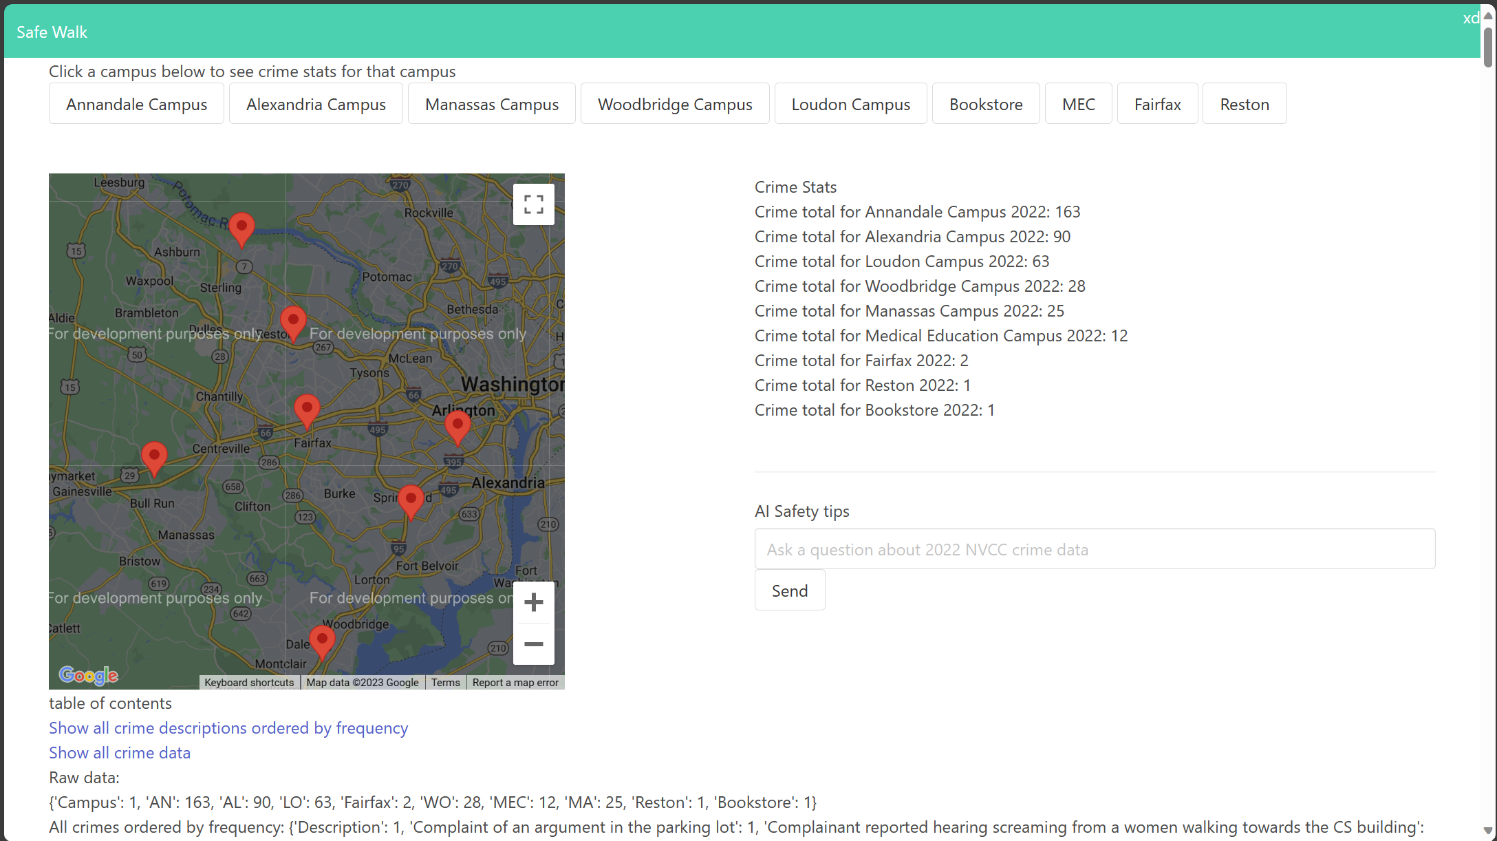Image resolution: width=1497 pixels, height=841 pixels.
Task: Select the map marker near Springfield
Action: tap(411, 500)
